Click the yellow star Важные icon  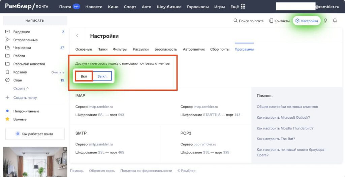[x=7, y=119]
